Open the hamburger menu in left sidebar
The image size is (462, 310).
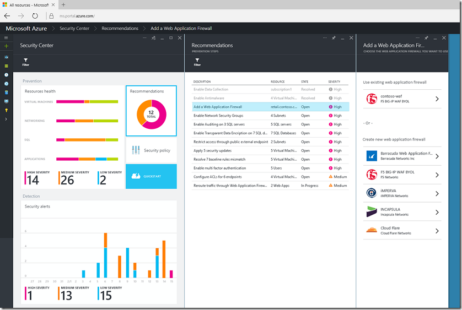coord(6,37)
